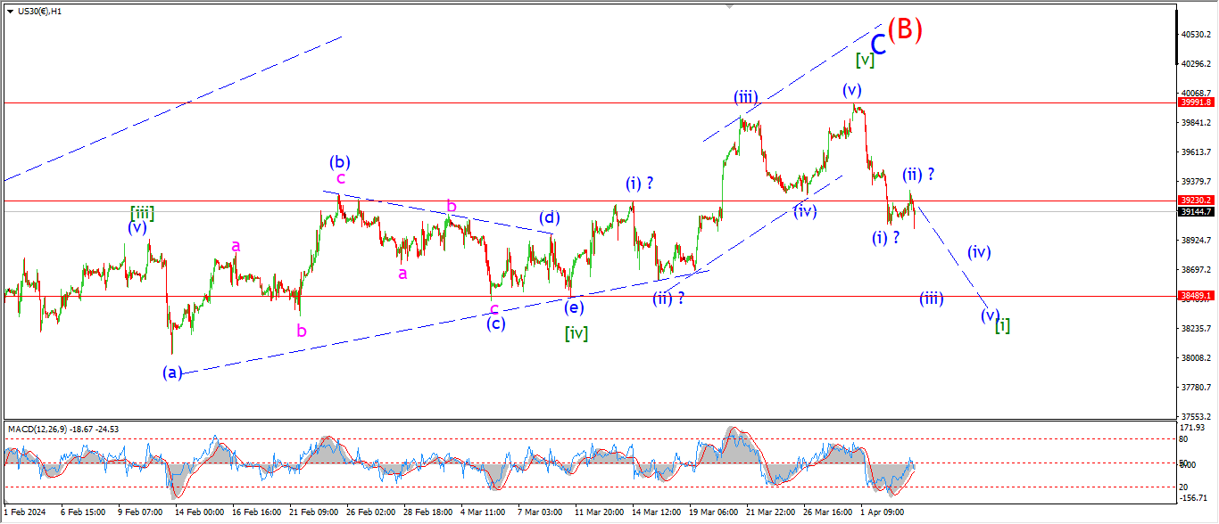Select the large blue C wave label

[878, 45]
